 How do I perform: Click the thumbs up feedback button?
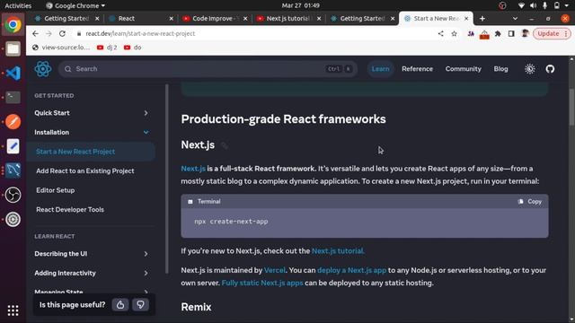(120, 305)
